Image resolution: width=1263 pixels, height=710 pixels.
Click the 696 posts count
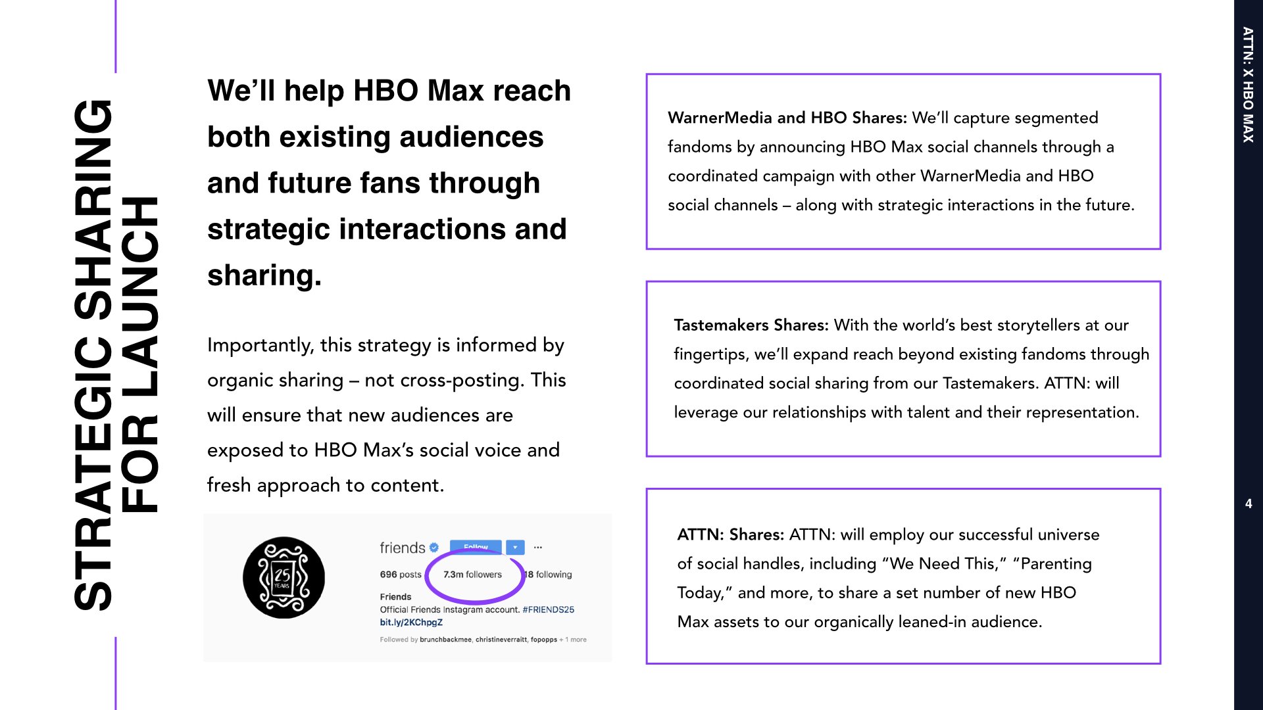(401, 575)
